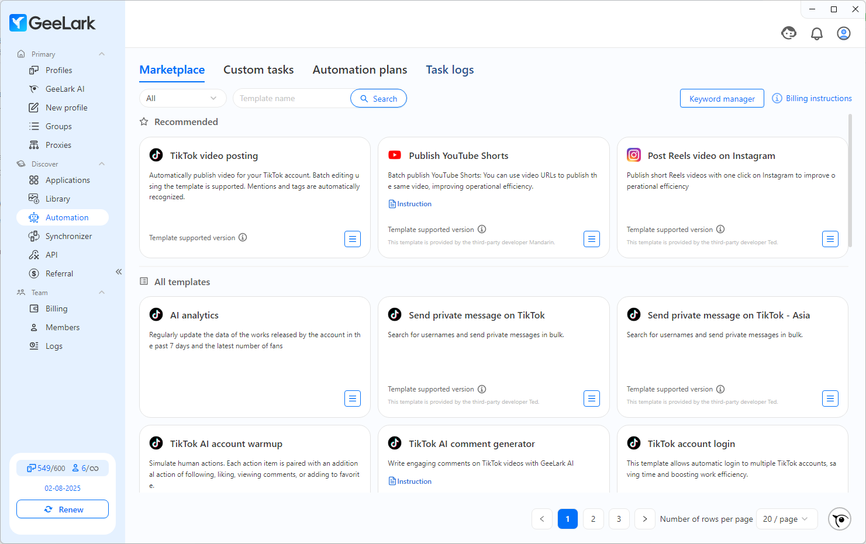Click the Search button
The height and width of the screenshot is (544, 866).
(378, 98)
